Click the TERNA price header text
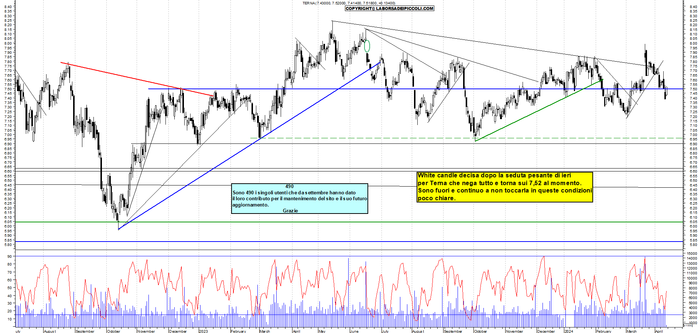 pos(349,3)
